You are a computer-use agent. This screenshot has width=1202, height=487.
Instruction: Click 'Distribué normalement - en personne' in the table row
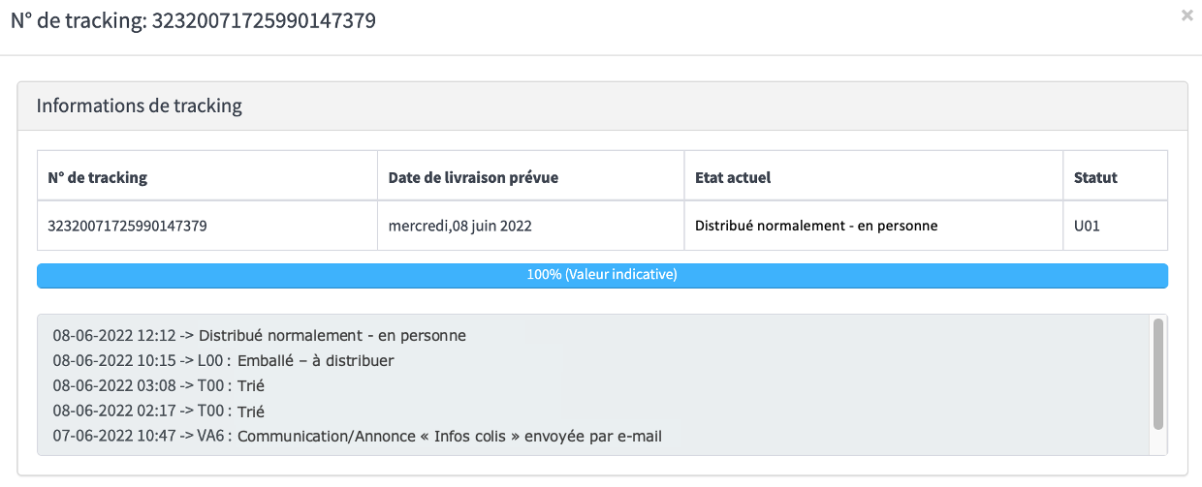click(x=816, y=227)
